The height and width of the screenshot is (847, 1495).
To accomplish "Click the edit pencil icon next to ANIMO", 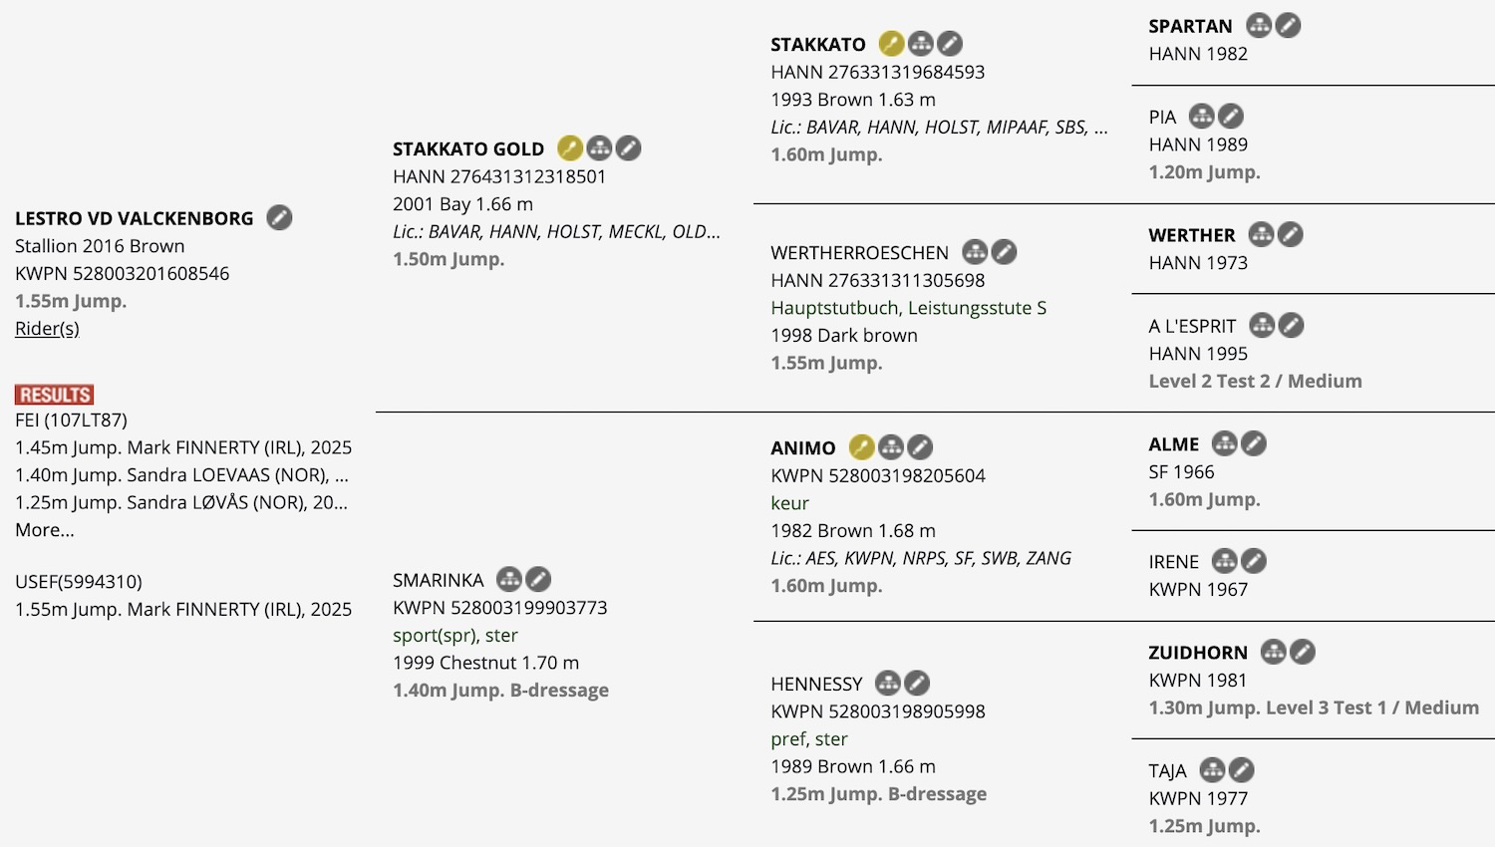I will click(920, 447).
